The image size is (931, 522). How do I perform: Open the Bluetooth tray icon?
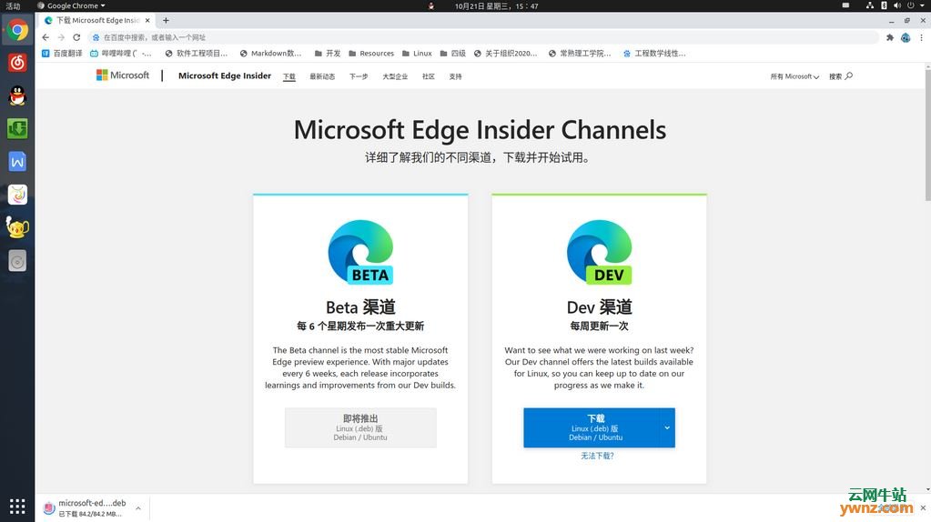pyautogui.click(x=884, y=5)
